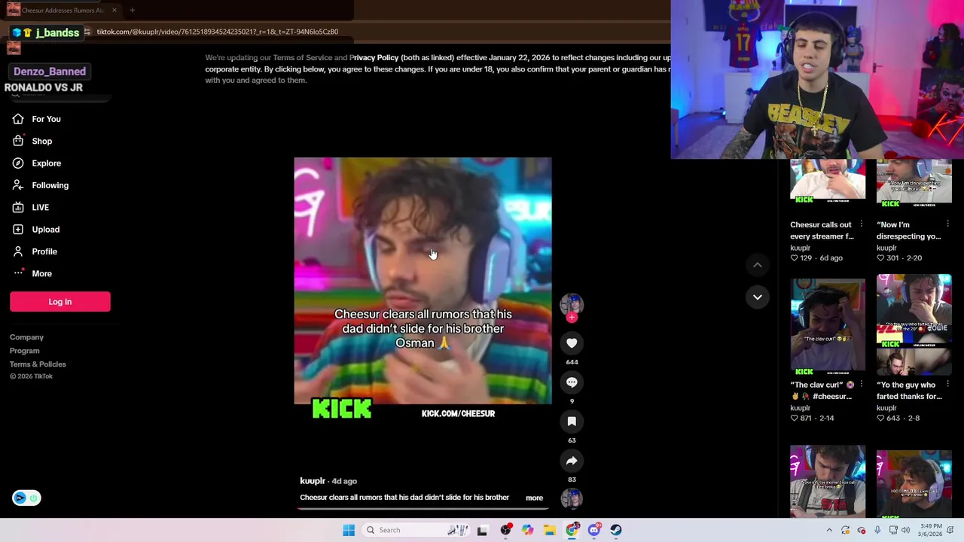Open comments bubble showing 9
The height and width of the screenshot is (542, 964).
572,382
